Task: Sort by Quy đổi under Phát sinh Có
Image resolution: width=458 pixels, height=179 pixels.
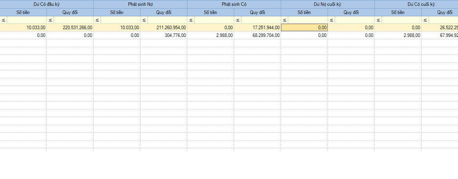Action: pyautogui.click(x=258, y=12)
